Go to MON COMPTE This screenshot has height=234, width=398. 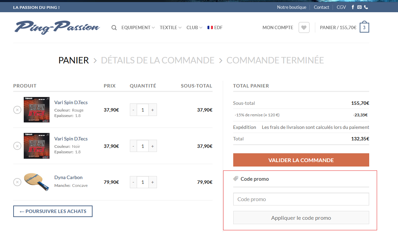(x=278, y=28)
